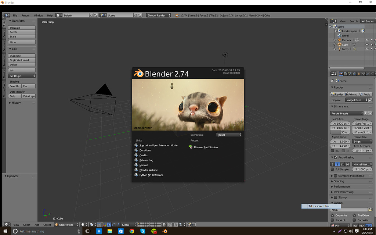This screenshot has width=376, height=235.
Task: Click the resolution 50% percentage slider
Action: [340, 132]
